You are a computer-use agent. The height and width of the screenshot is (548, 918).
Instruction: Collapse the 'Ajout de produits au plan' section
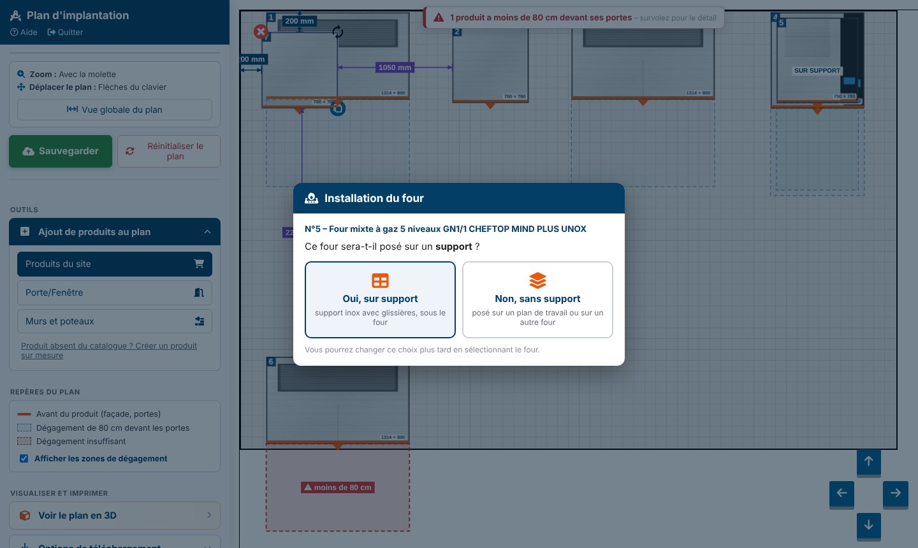[115, 232]
